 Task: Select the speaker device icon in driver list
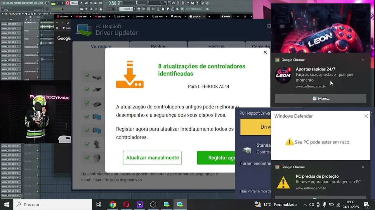pos(97,158)
